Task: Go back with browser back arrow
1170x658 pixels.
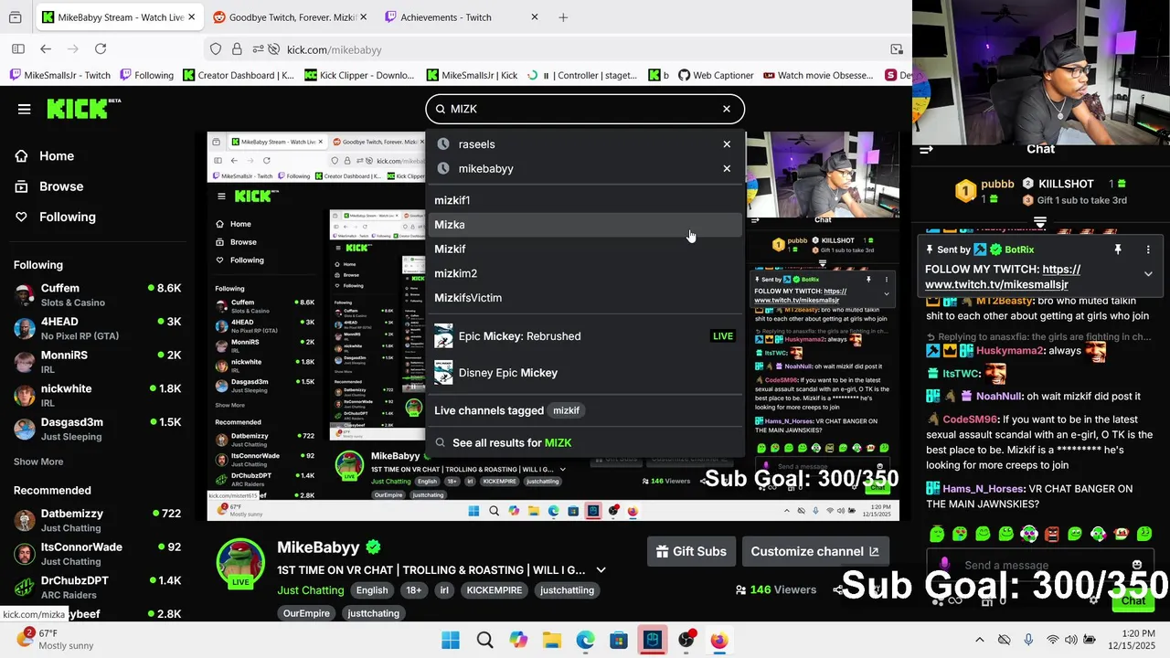Action: (46, 49)
